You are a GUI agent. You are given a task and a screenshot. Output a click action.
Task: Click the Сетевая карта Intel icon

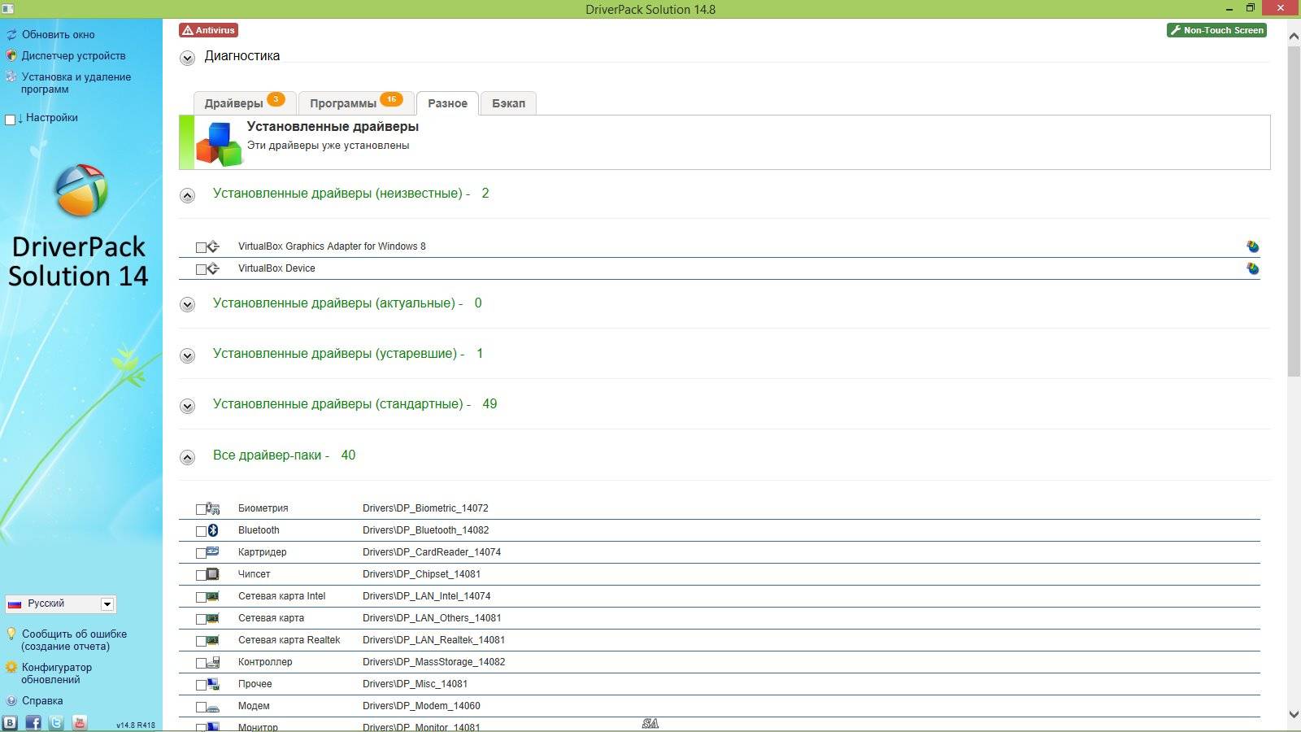click(213, 596)
